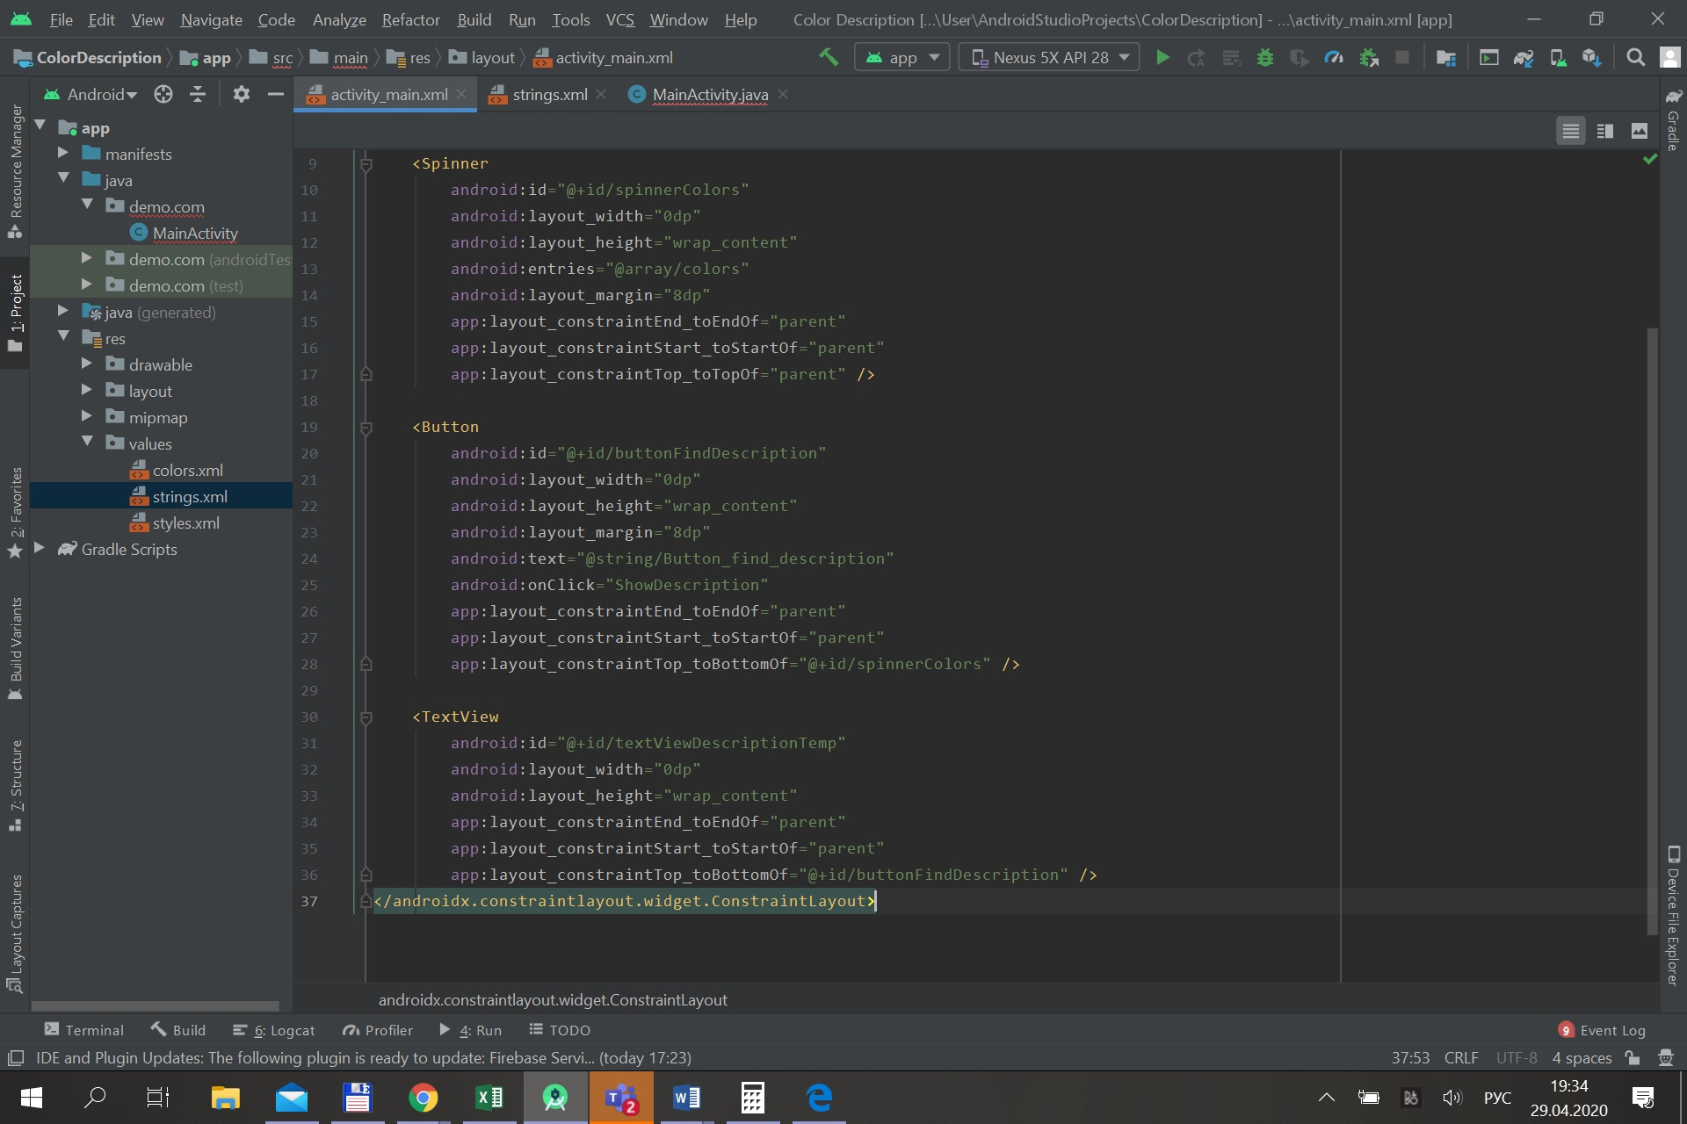The height and width of the screenshot is (1124, 1687).
Task: Switch to MainActivity.java editor tab
Action: [710, 94]
